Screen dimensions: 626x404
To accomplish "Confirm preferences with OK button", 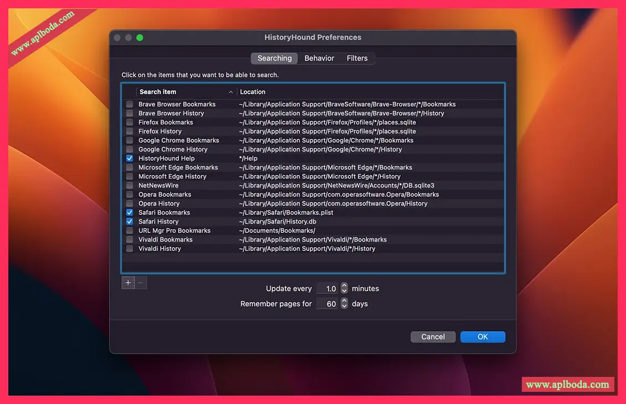I will click(x=483, y=337).
